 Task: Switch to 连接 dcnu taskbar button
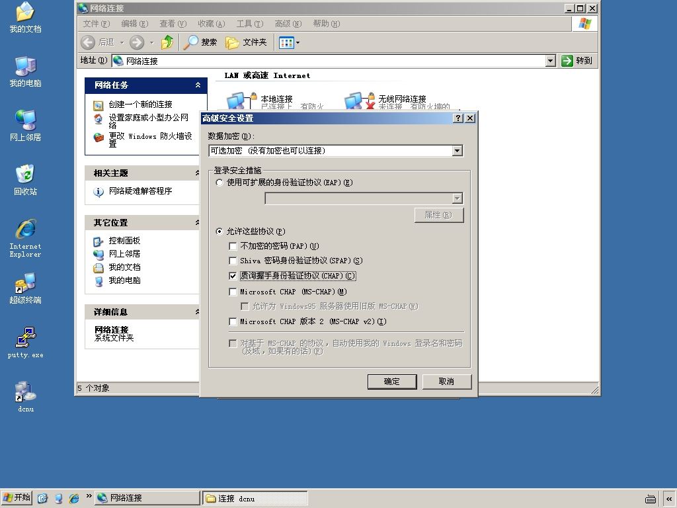pyautogui.click(x=255, y=498)
